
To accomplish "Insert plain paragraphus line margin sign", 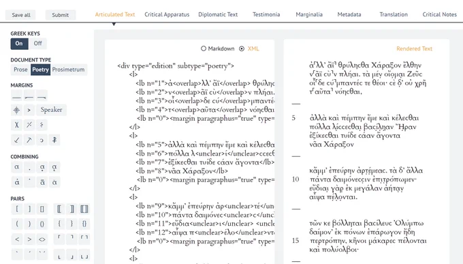I will [x=16, y=96].
